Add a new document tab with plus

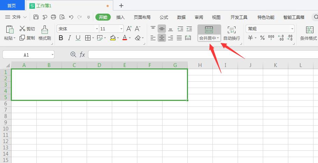pos(121,6)
